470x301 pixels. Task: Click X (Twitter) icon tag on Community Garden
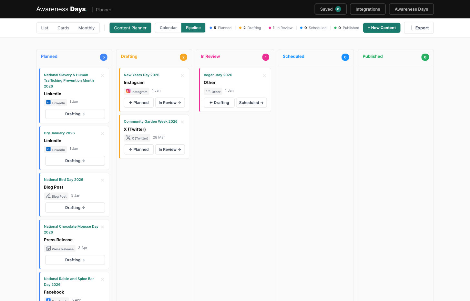(x=137, y=138)
